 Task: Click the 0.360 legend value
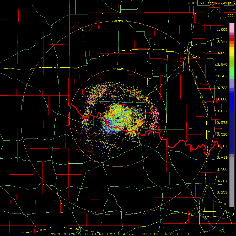[222, 169]
